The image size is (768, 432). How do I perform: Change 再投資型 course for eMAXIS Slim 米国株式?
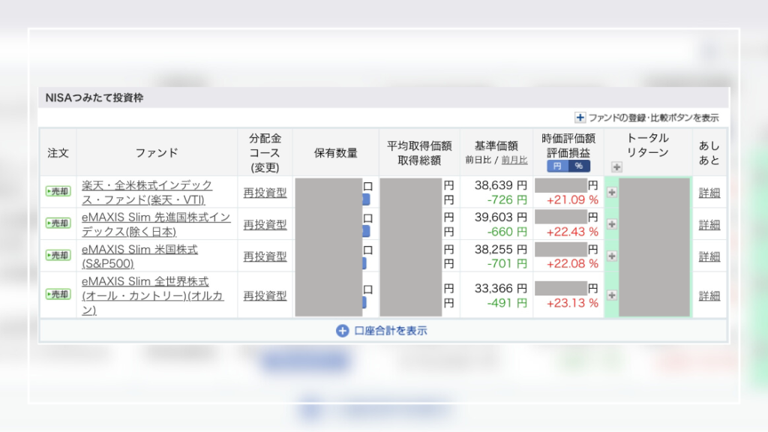point(265,256)
